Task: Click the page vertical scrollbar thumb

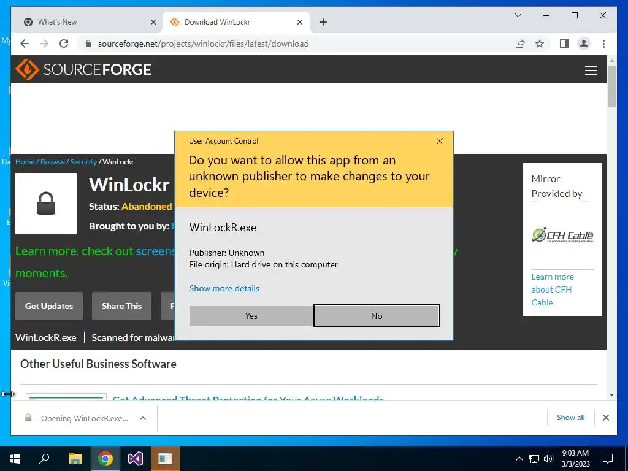Action: click(x=611, y=87)
